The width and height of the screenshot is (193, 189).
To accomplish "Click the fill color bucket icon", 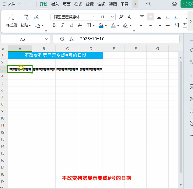I will [101, 25].
